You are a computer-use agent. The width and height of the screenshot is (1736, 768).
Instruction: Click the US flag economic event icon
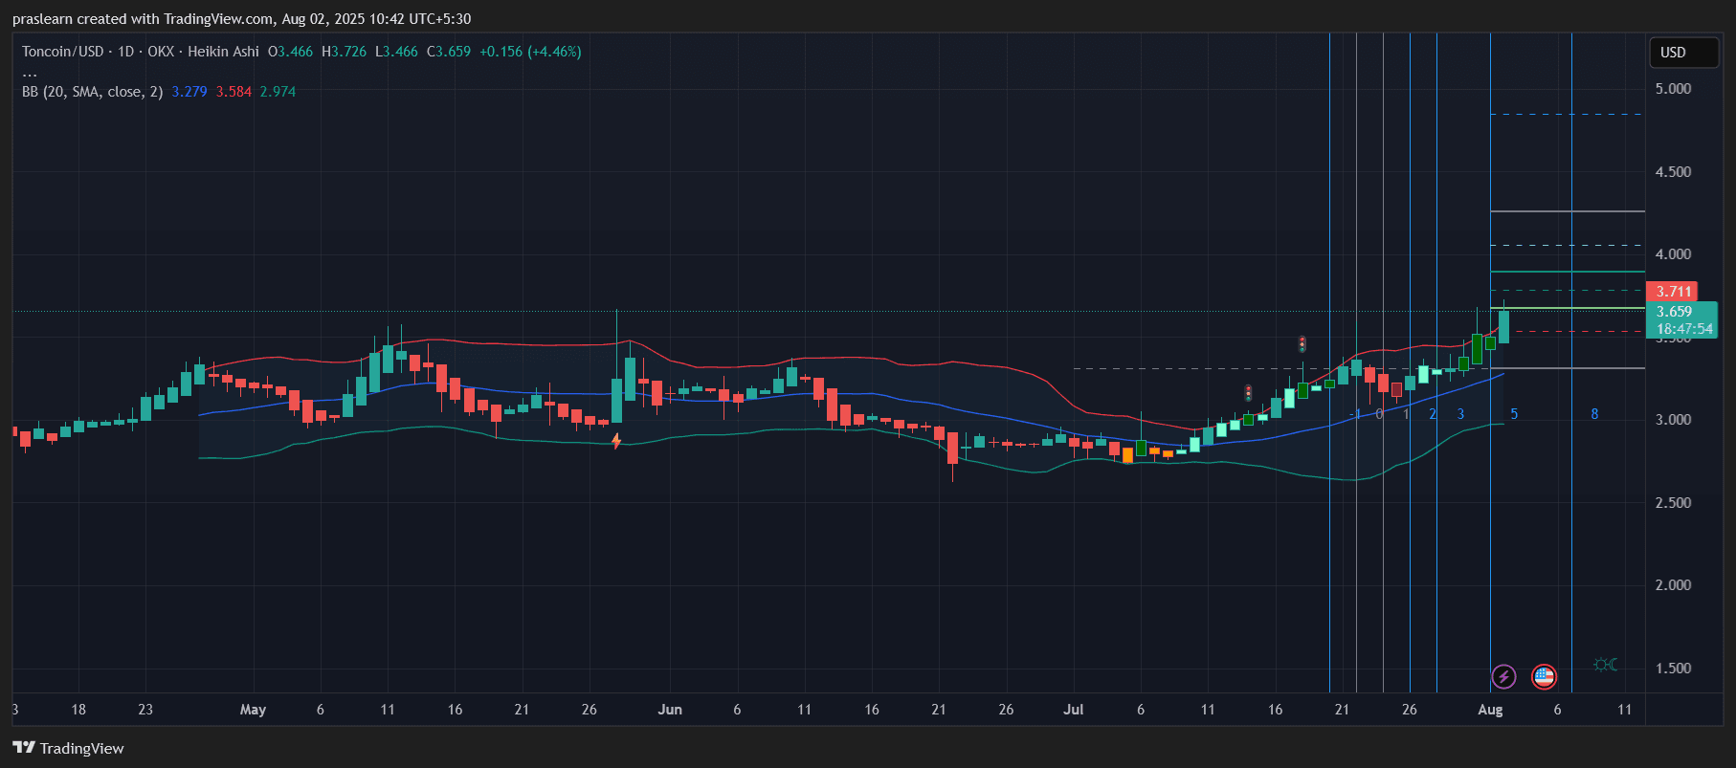pos(1544,677)
